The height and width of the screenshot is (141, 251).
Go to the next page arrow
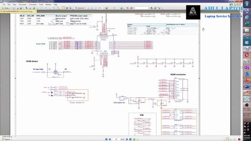127,139
